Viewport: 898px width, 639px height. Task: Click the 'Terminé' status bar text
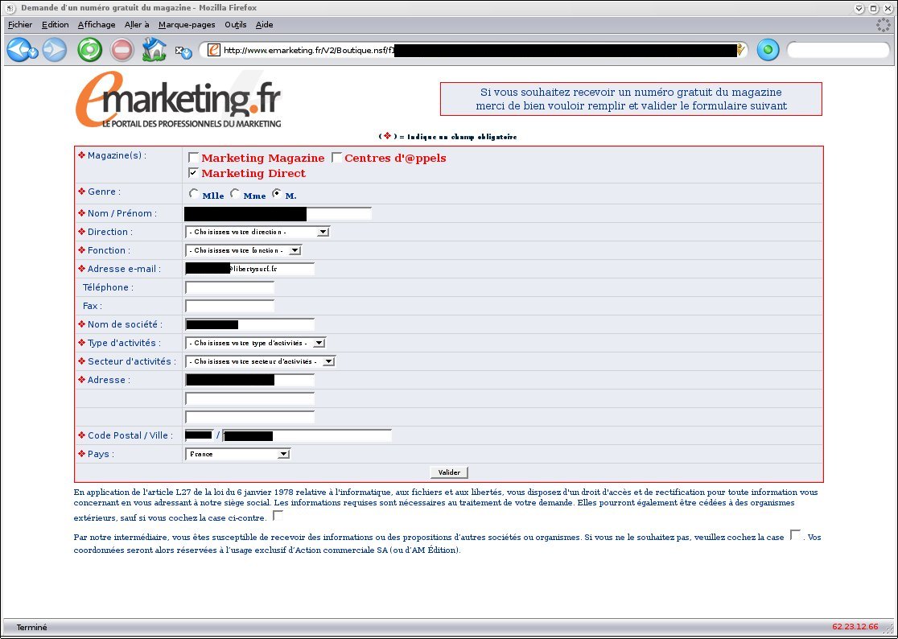coord(31,628)
